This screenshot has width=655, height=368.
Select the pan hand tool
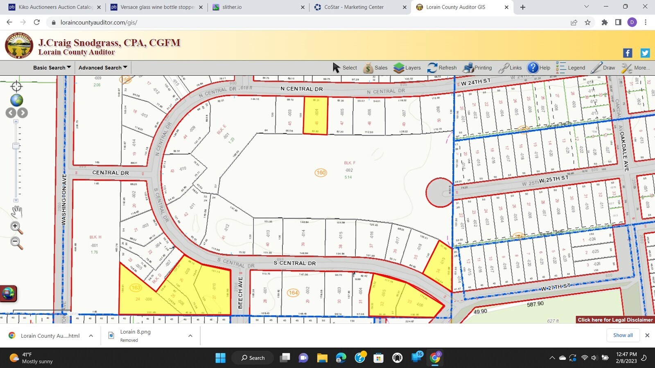click(x=16, y=211)
